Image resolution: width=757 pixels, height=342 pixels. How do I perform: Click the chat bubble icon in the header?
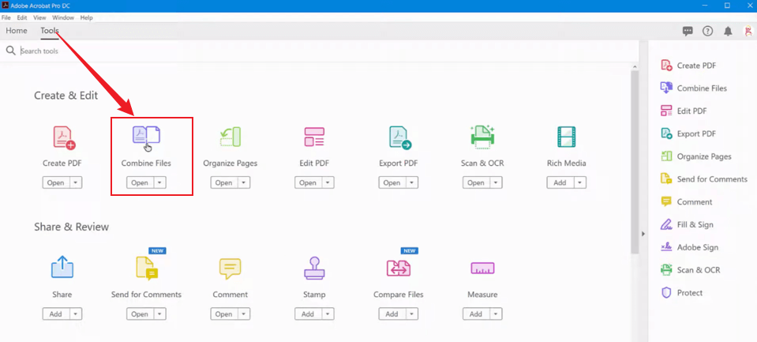pos(688,31)
